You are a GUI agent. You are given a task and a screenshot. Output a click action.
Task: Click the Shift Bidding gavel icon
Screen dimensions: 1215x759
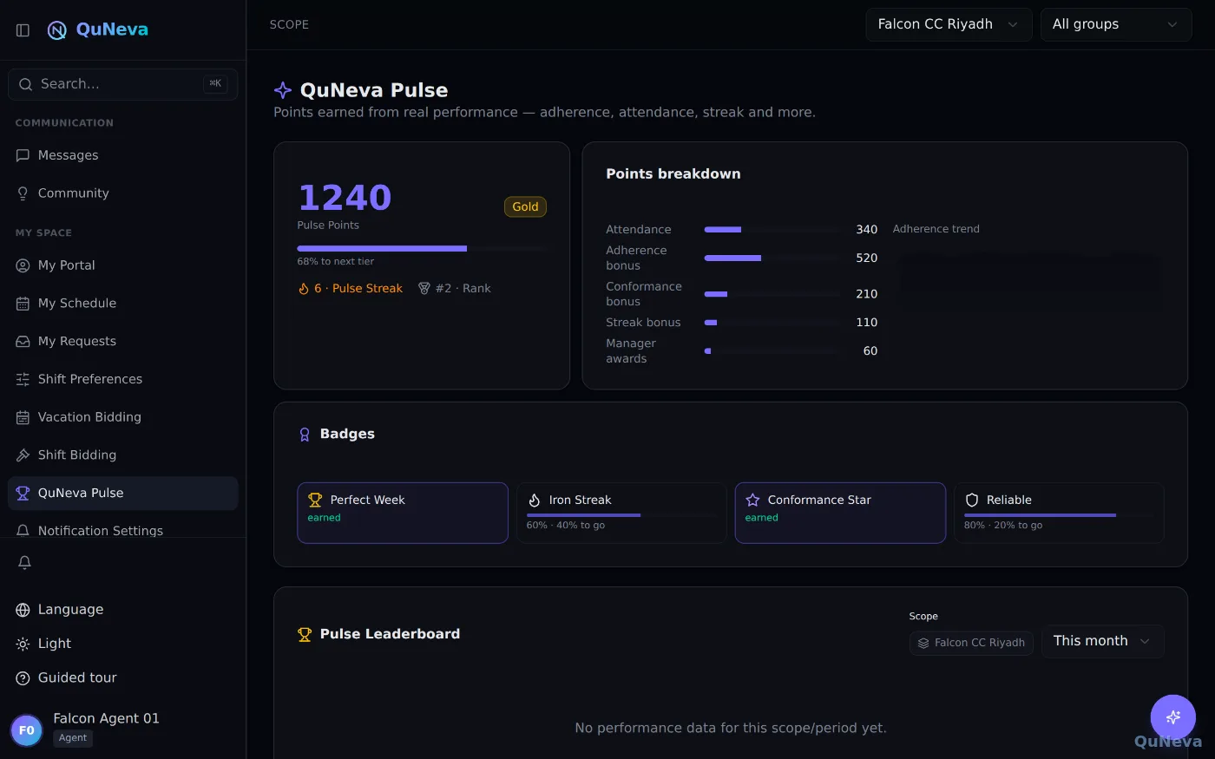point(23,455)
